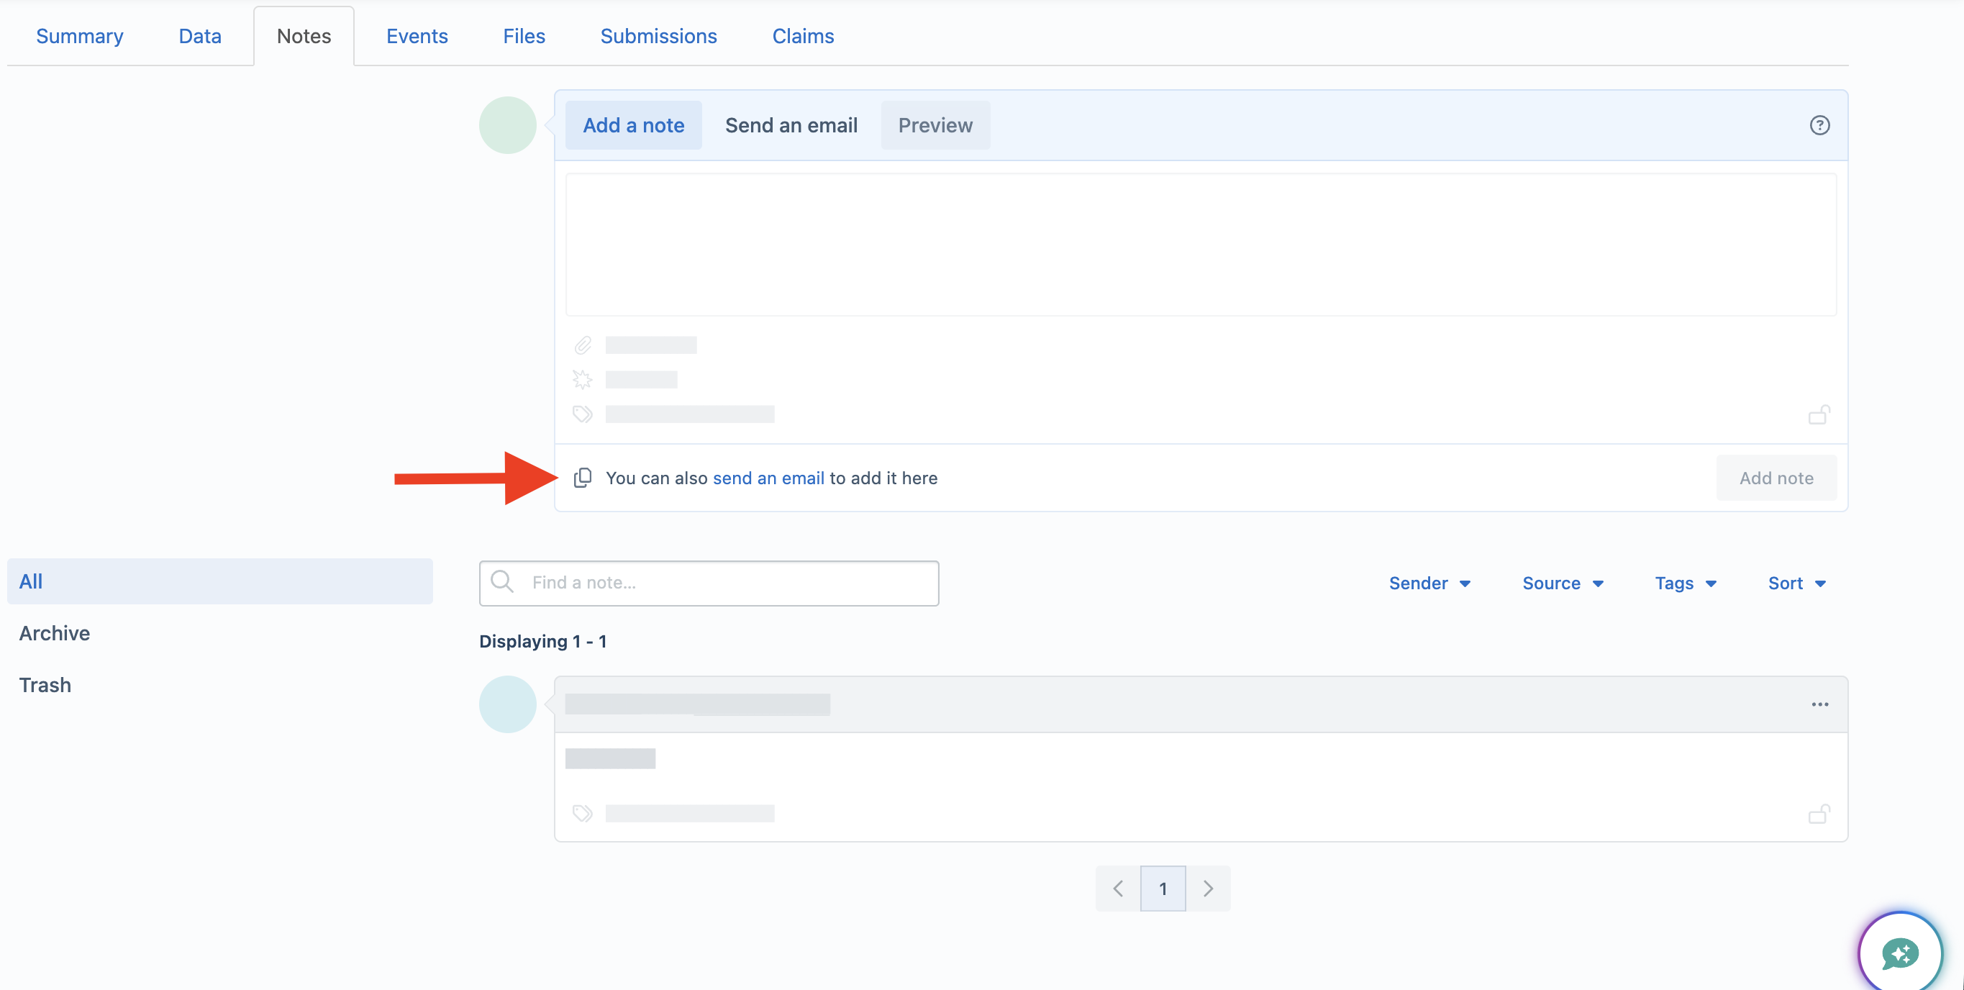Select the Notes tab
This screenshot has height=990, width=1964.
pos(304,36)
